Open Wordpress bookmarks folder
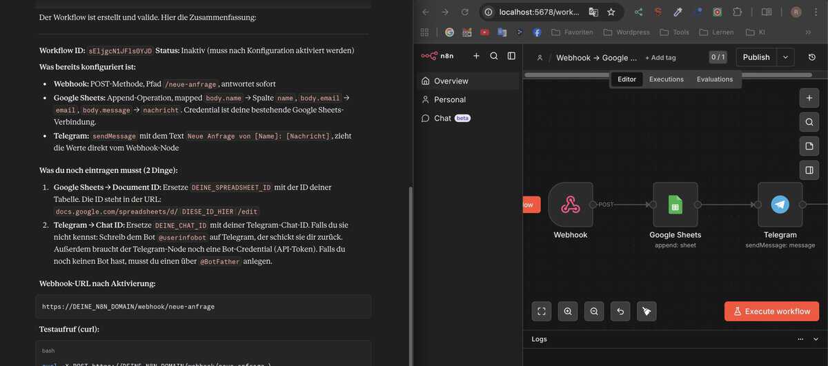Screen dimensions: 828x366 click(626, 32)
